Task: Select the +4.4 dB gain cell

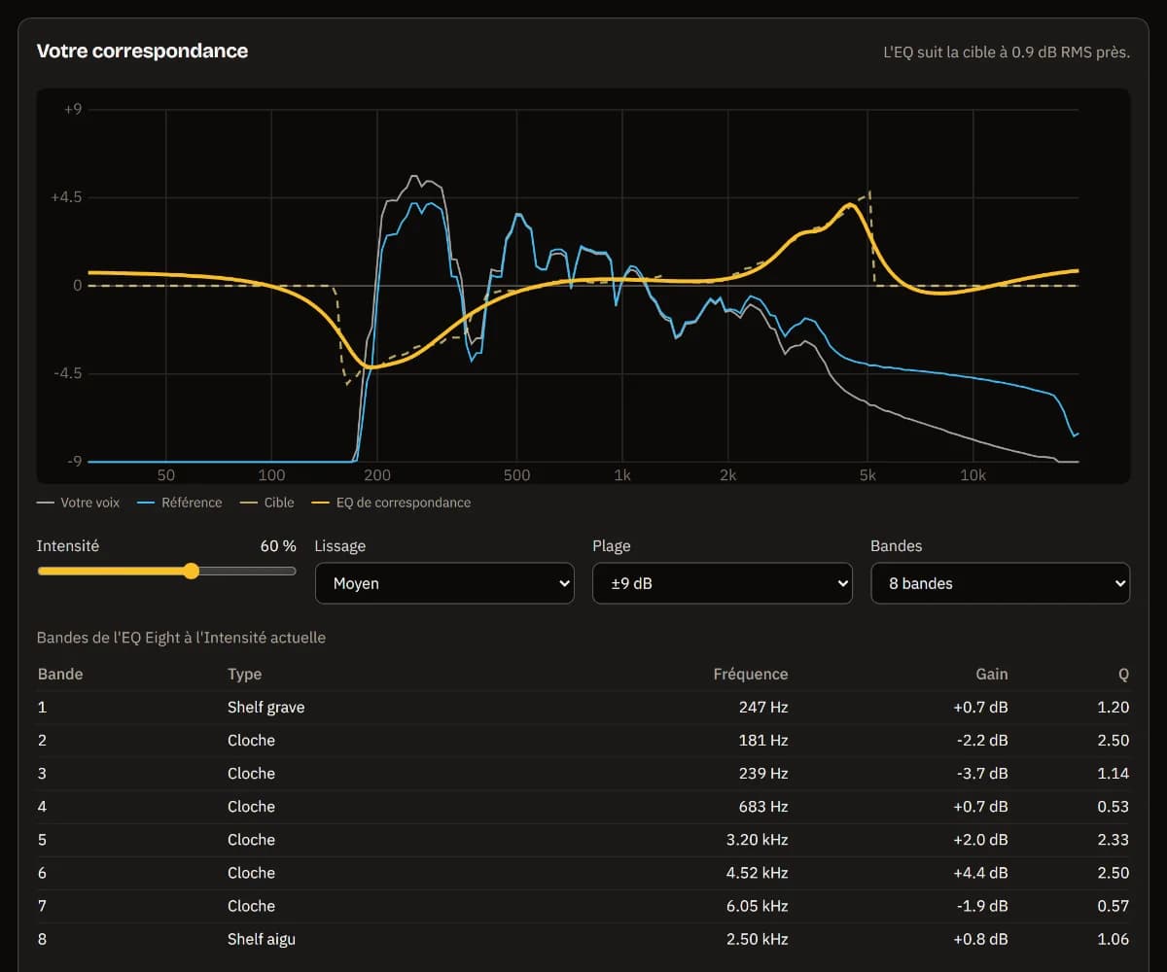Action: tap(980, 872)
